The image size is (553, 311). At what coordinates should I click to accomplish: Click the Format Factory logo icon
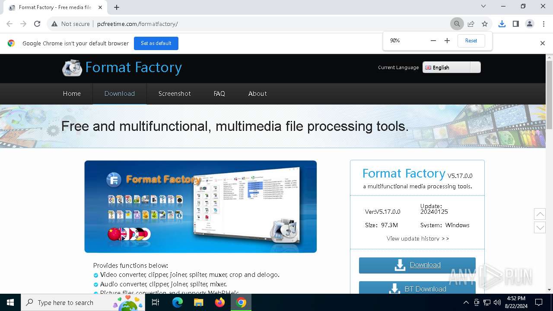tap(72, 68)
